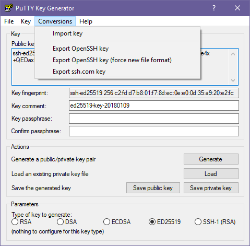Click the public key box down arrow
The height and width of the screenshot is (246, 250).
[x=233, y=80]
